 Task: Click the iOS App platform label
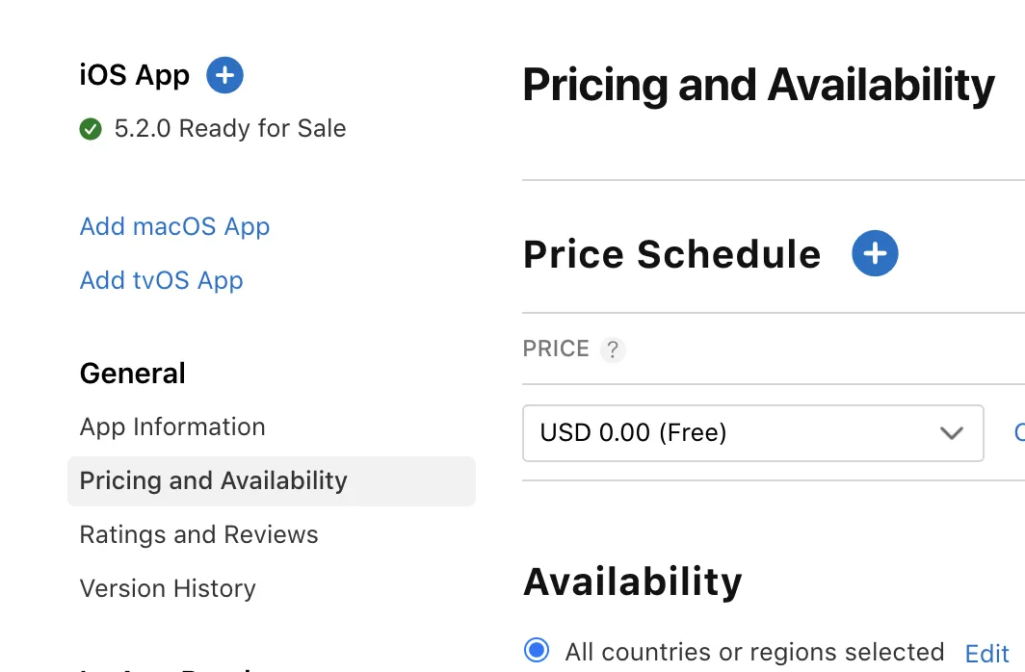tap(135, 75)
